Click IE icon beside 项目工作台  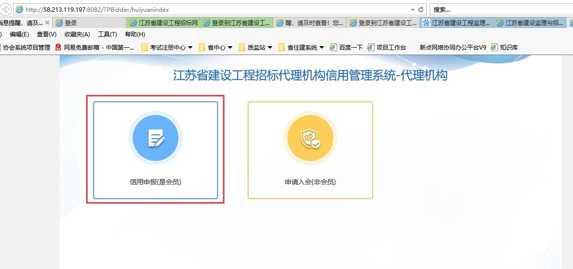click(371, 47)
